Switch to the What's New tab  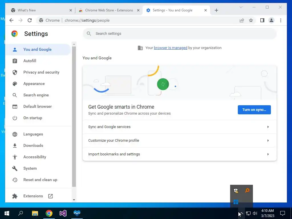click(40, 10)
